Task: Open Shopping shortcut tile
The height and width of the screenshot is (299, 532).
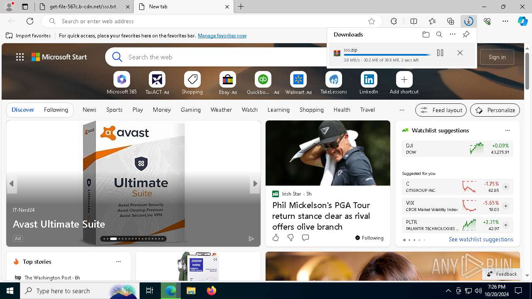Action: coord(192,83)
